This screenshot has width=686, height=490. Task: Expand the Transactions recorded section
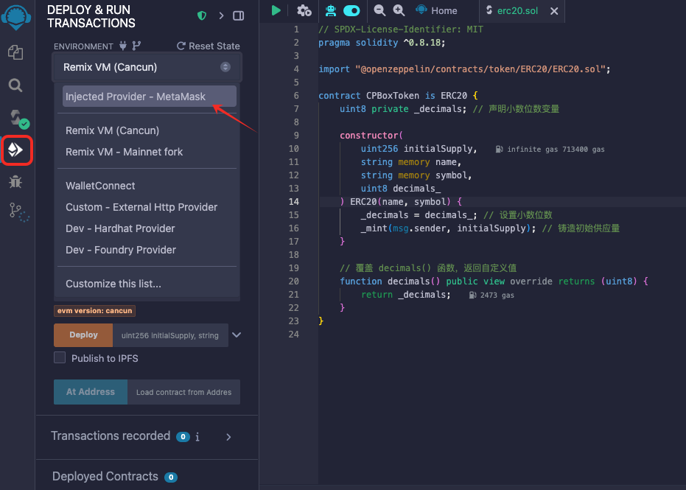[x=228, y=437]
